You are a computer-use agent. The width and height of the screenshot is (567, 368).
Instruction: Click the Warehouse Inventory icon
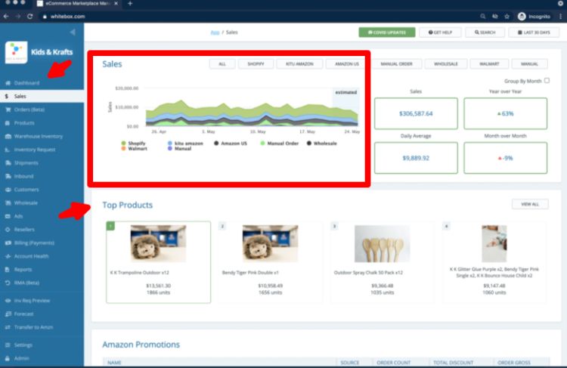(8, 136)
